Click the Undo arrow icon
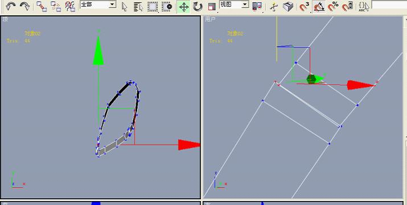 [10, 6]
